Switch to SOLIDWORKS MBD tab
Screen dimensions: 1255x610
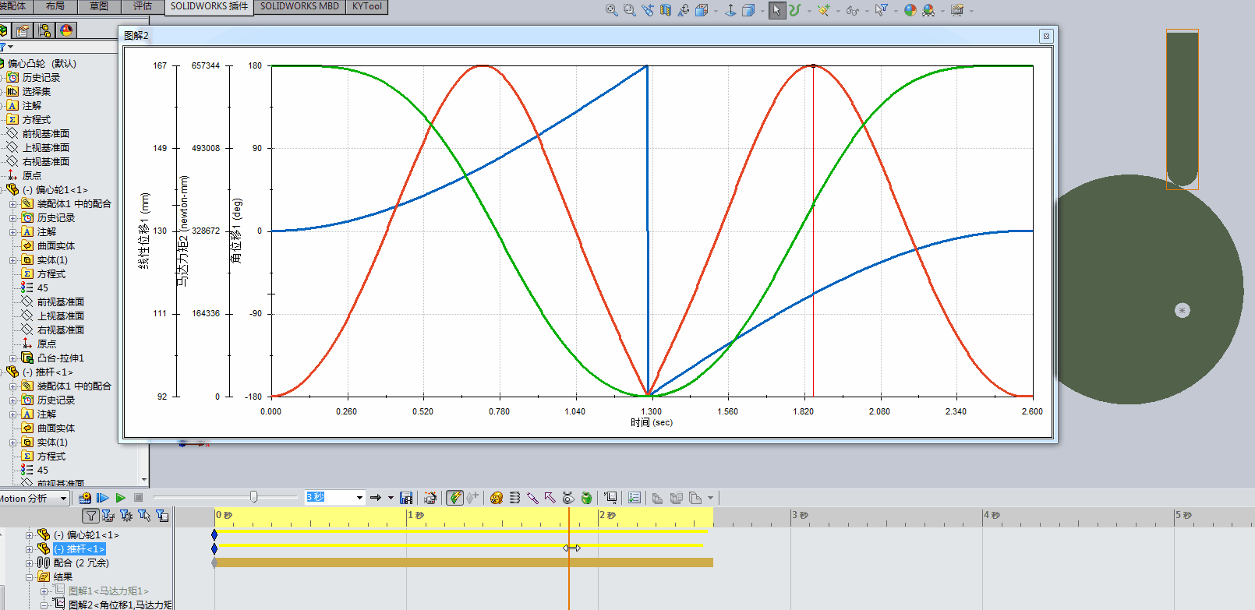[299, 6]
